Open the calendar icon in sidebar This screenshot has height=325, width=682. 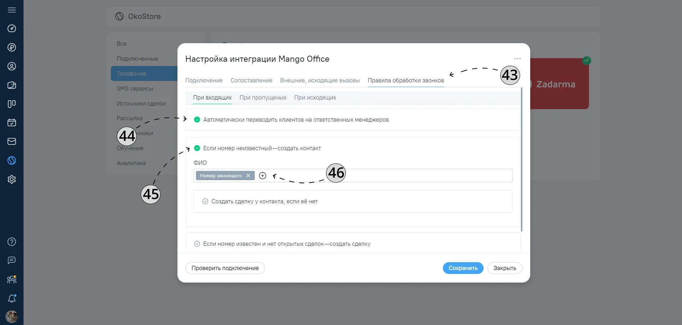point(12,123)
